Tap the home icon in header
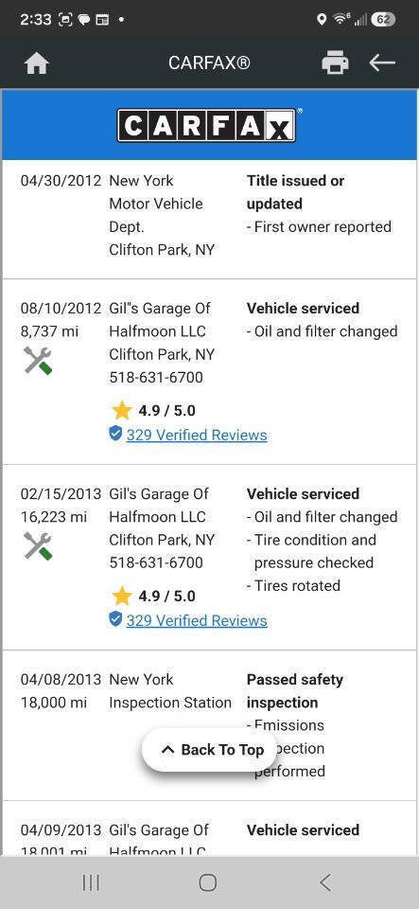 tap(37, 63)
